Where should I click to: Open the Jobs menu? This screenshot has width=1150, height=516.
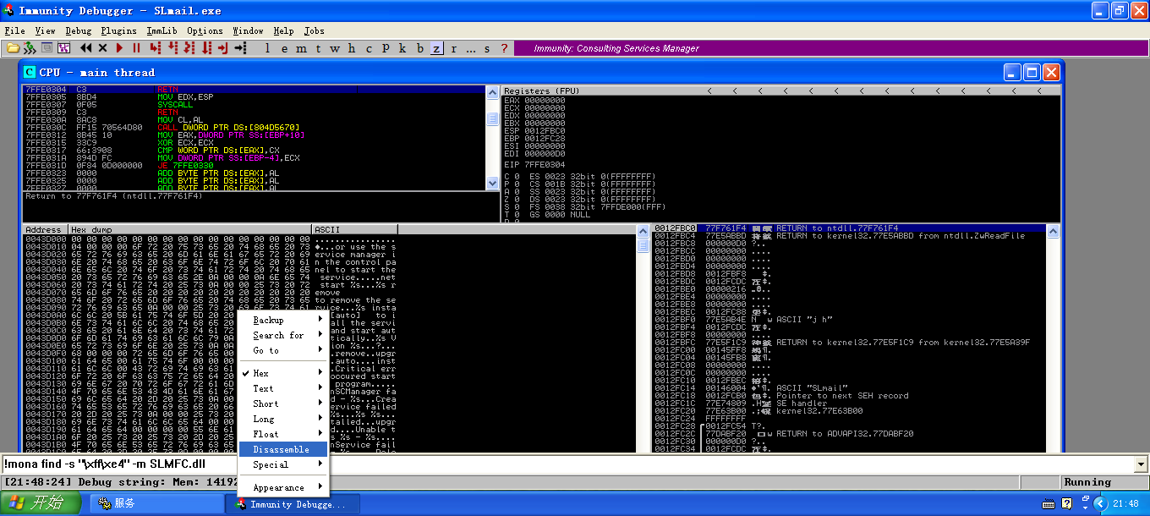[314, 30]
